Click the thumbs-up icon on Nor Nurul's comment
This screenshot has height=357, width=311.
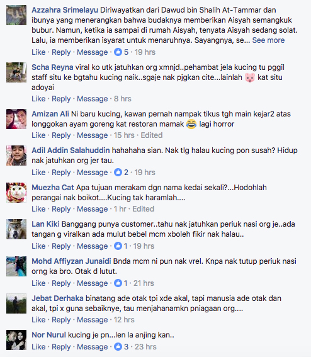click(x=118, y=347)
